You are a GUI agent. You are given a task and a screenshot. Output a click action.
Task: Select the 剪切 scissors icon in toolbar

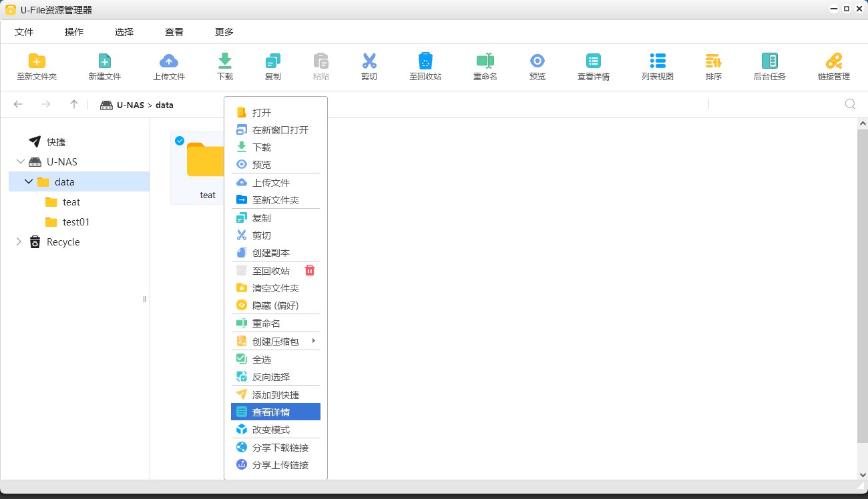369,61
